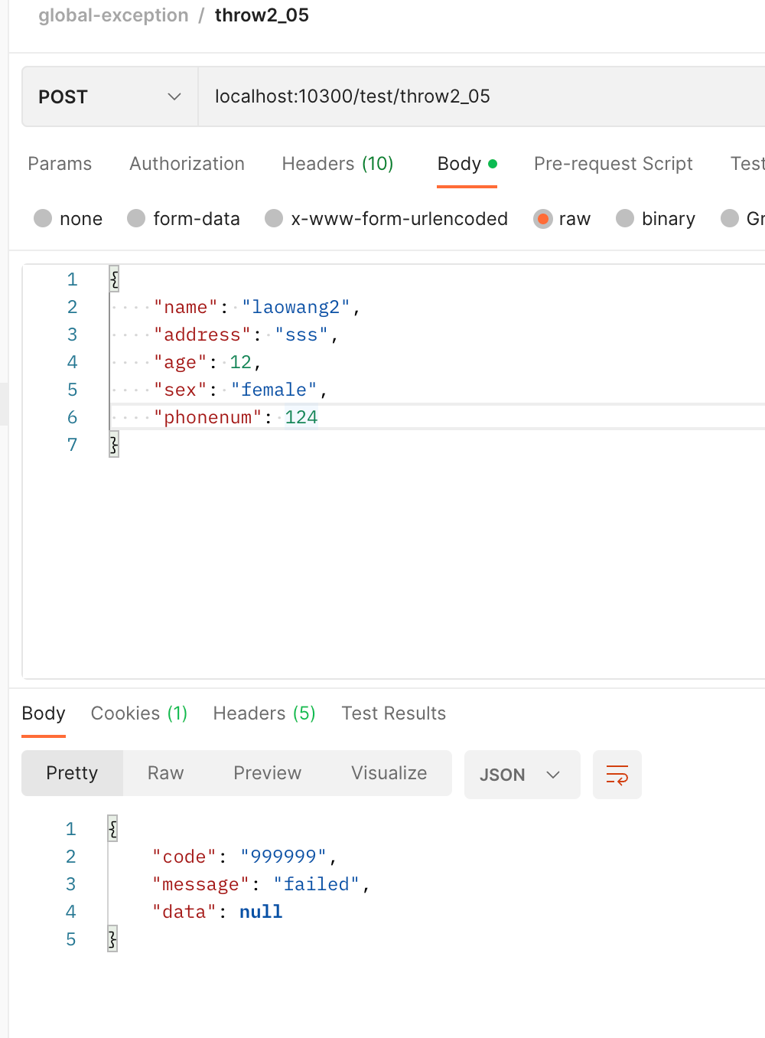Open the JSON response format dropdown
The height and width of the screenshot is (1038, 765).
pyautogui.click(x=521, y=775)
